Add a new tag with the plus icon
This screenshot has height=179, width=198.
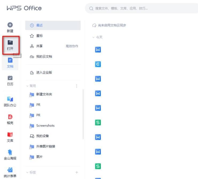[x=77, y=172]
